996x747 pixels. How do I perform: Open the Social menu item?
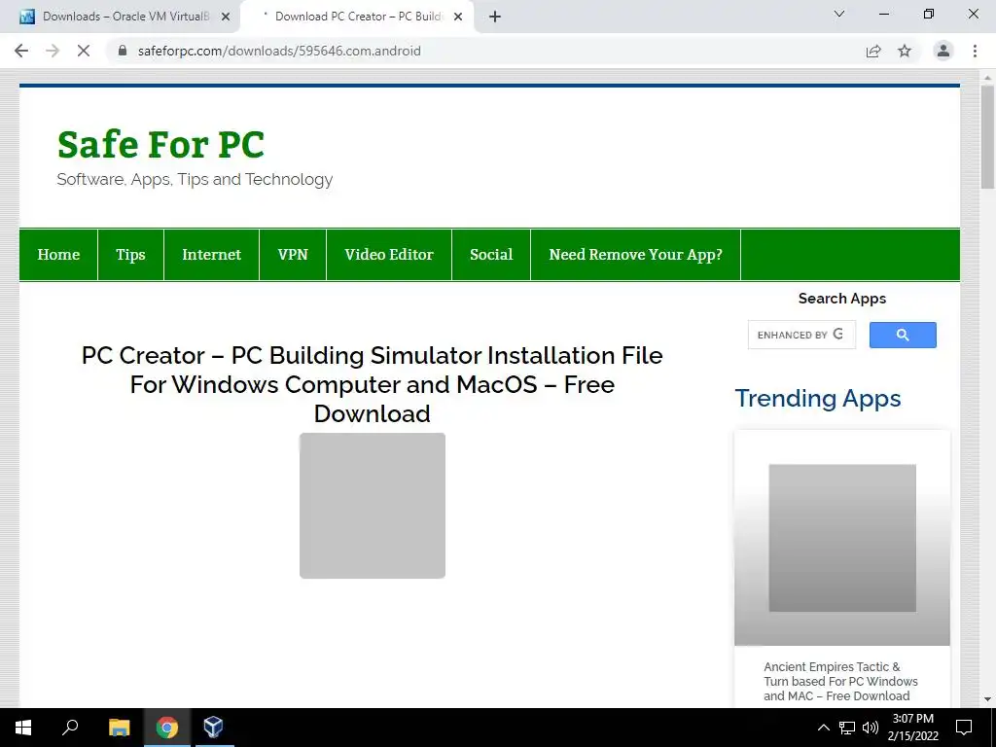[x=491, y=254]
